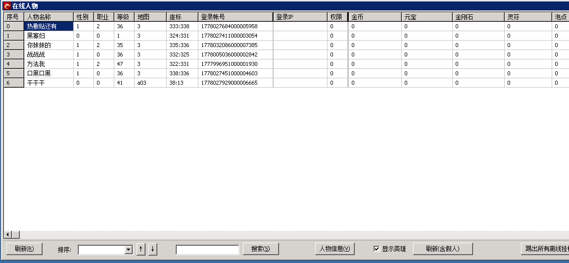Click the 等级 column header
The height and width of the screenshot is (263, 569).
124,17
